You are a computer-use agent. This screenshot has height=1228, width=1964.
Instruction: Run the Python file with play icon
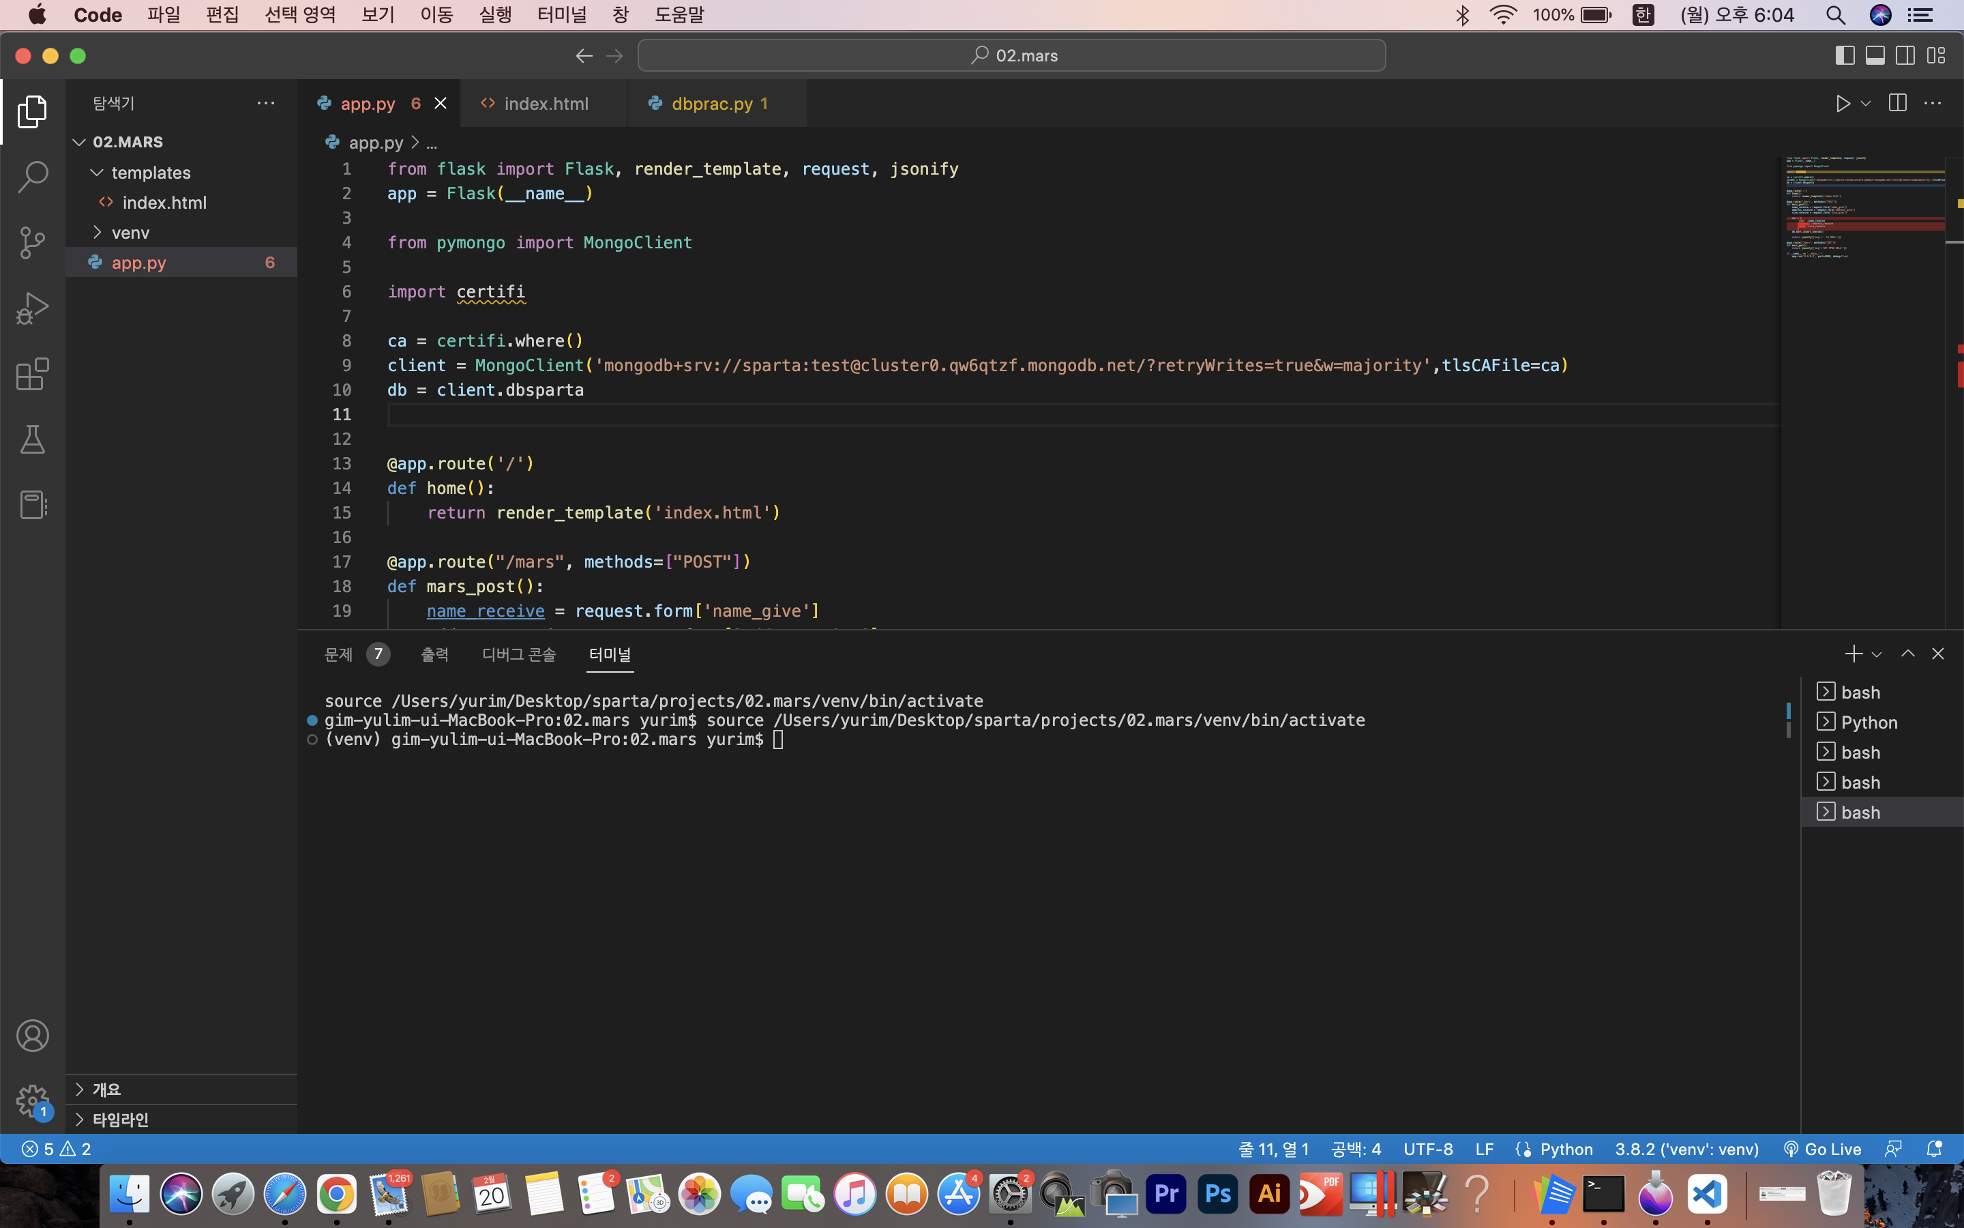coord(1843,103)
